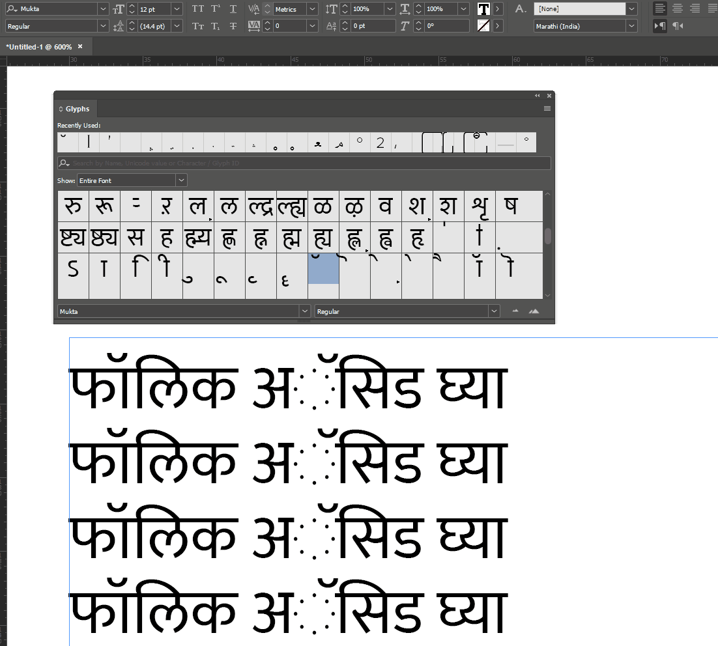This screenshot has height=646, width=718.
Task: Expand Glyphs panel with the tab arrows
Action: point(61,109)
